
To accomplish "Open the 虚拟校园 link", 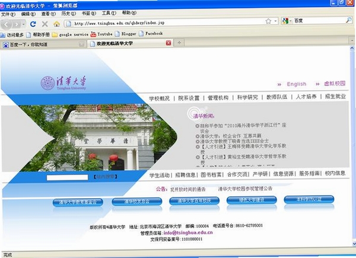I will (x=335, y=84).
